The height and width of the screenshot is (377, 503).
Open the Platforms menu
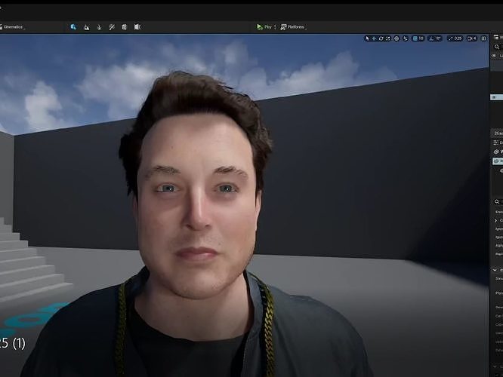point(293,27)
